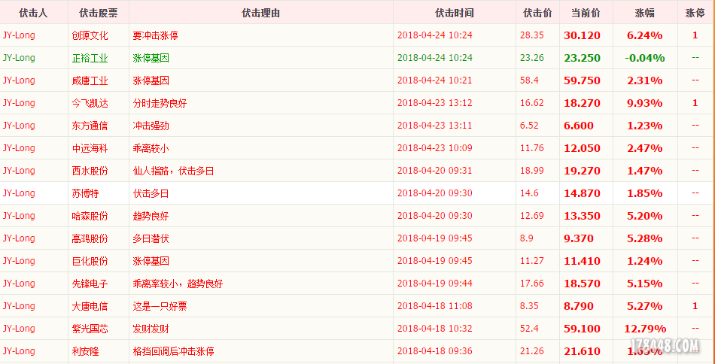Click gain value 9.93%
715x364 pixels.
(x=645, y=104)
